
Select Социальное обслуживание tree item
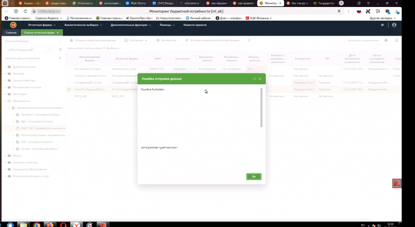[30, 169]
